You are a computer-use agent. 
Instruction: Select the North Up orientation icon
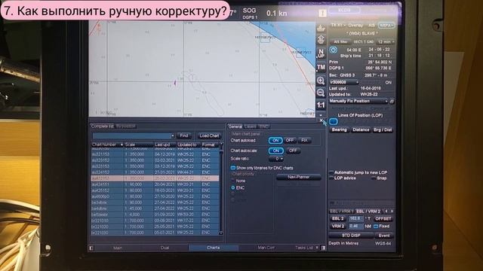321,53
